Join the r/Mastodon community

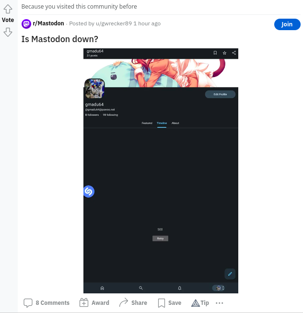coord(287,24)
